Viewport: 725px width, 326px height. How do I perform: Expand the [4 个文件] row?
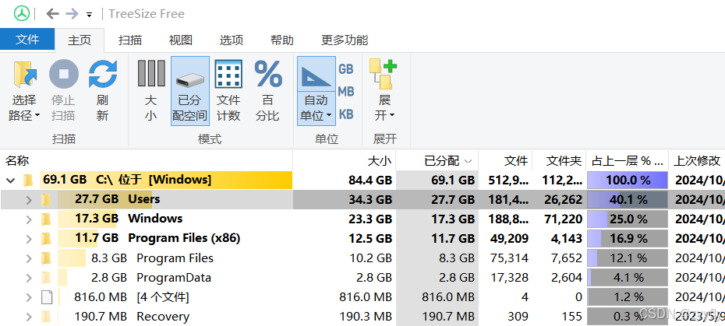29,297
